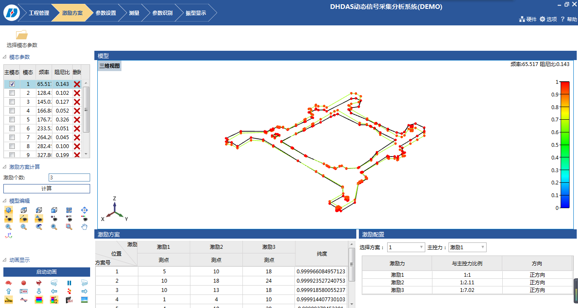Check the main mode checkbox for mode 8
Screen dimensions: 578x308
click(x=12, y=146)
